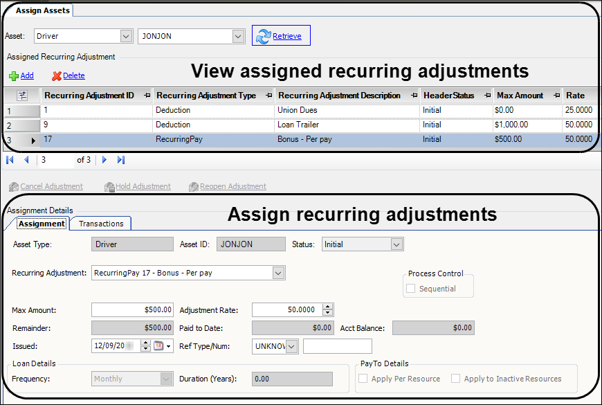Go to first record navigation arrow
Screen dimensions: 602x405
pos(10,160)
